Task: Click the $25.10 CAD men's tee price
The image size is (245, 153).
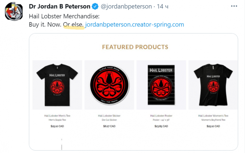Action: point(57,126)
